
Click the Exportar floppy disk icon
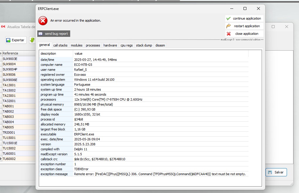pos(8,40)
